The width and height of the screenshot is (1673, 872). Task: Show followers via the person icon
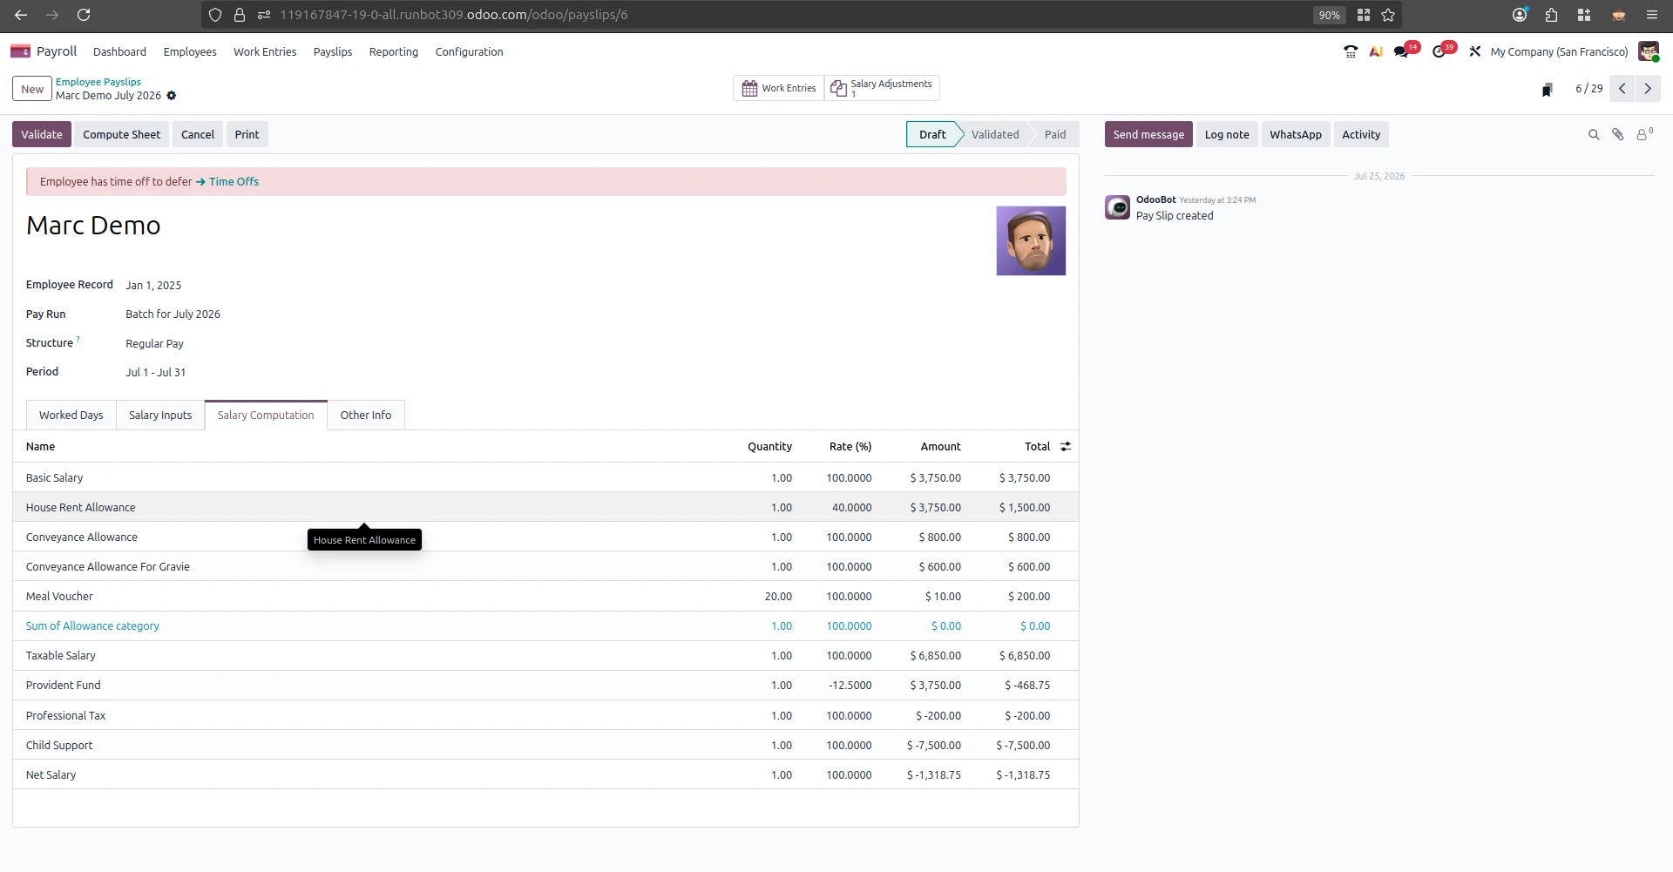coord(1644,134)
